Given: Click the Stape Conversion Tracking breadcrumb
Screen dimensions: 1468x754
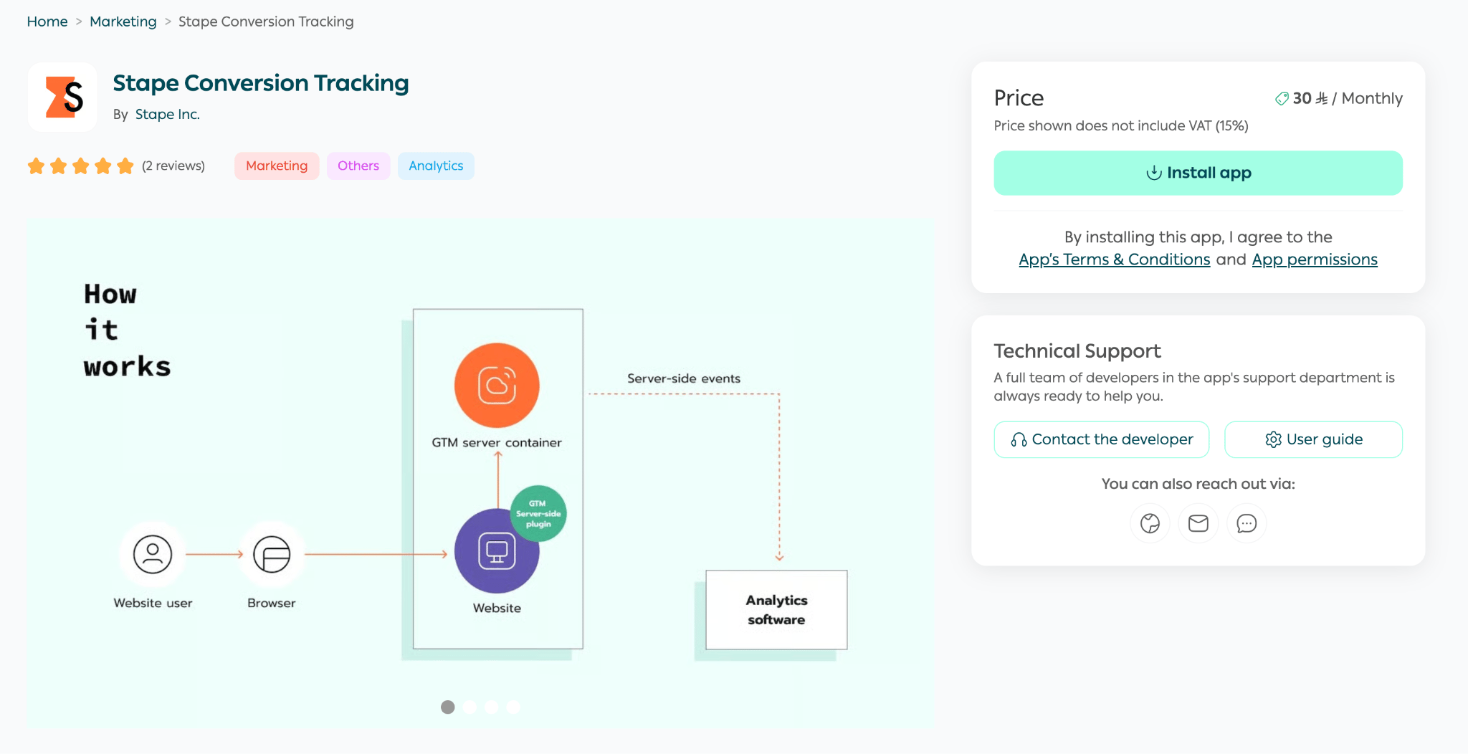Looking at the screenshot, I should 266,22.
